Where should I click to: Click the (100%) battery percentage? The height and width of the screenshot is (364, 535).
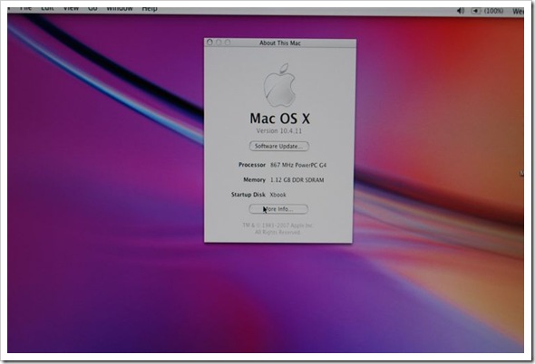493,11
